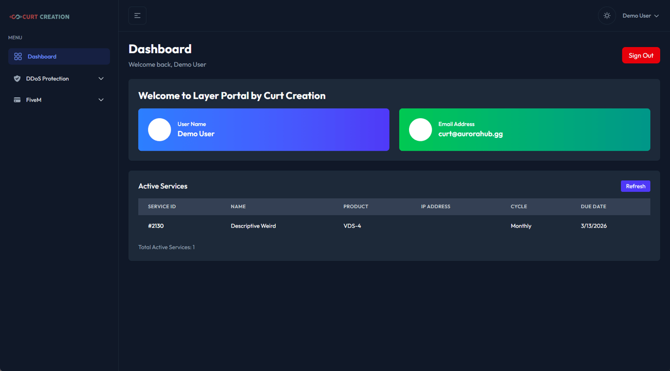
Task: Toggle the sidebar hamburger menu
Action: click(137, 16)
